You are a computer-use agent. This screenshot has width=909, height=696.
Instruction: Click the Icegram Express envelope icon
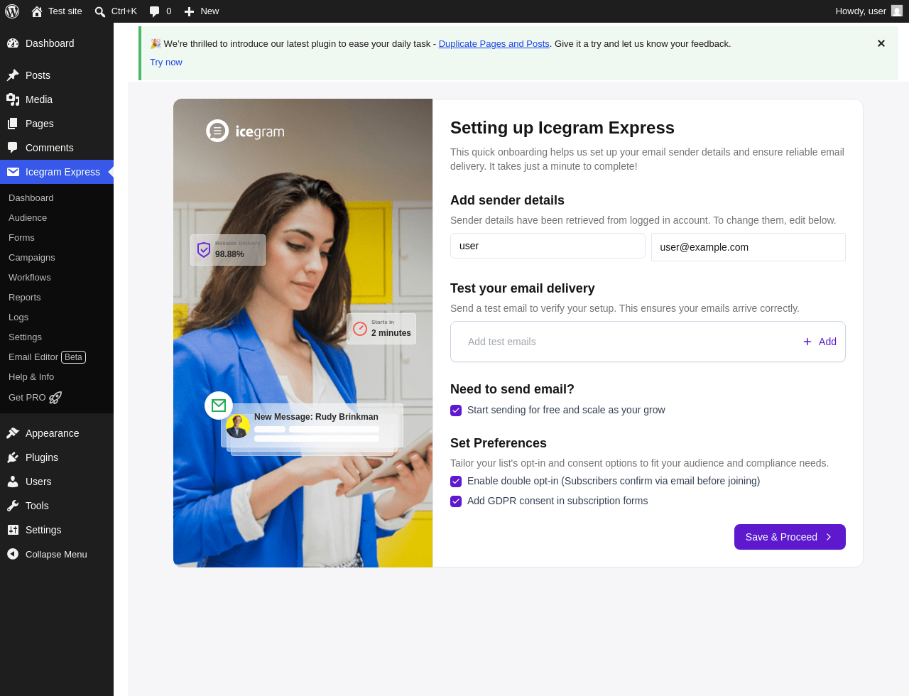pyautogui.click(x=13, y=172)
